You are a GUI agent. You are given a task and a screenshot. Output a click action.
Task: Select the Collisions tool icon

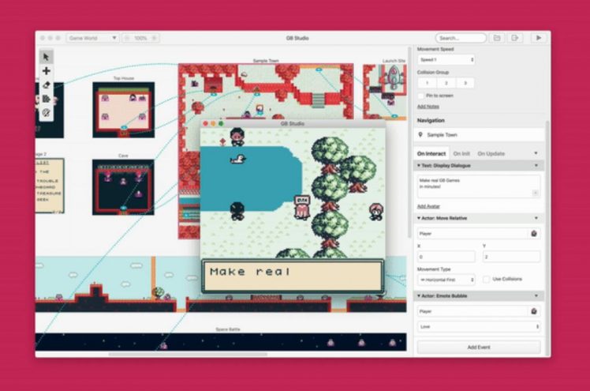[47, 99]
